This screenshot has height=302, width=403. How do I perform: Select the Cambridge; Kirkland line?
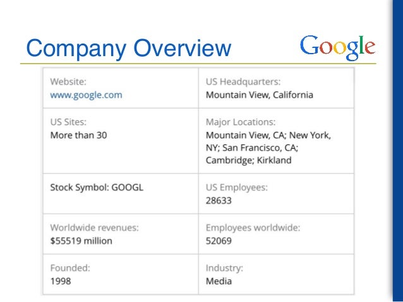(248, 160)
